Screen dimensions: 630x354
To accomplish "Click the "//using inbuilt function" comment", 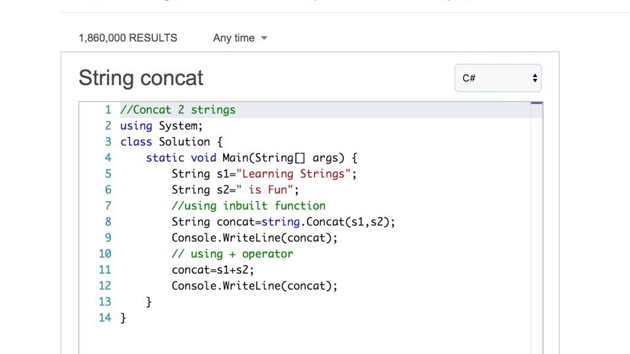I will tap(248, 206).
